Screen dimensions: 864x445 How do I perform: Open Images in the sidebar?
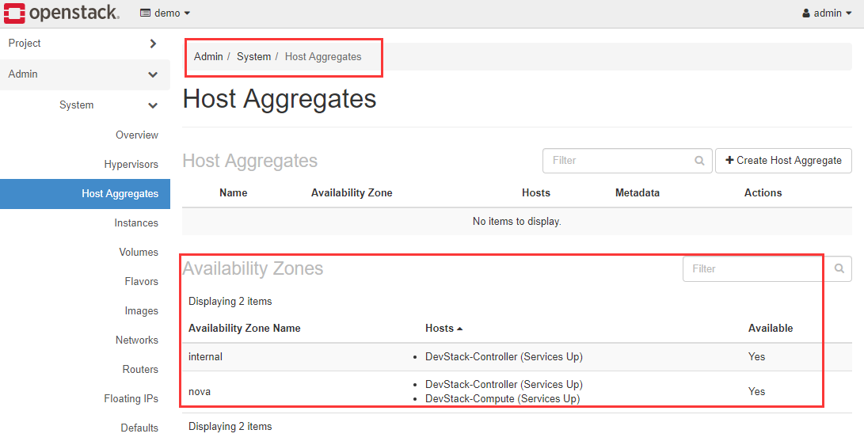(x=141, y=311)
